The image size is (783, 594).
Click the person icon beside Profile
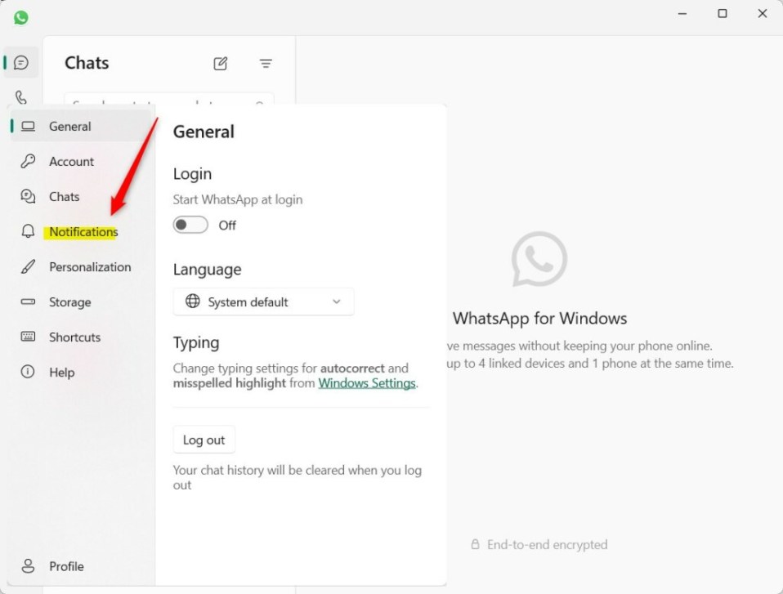coord(28,566)
